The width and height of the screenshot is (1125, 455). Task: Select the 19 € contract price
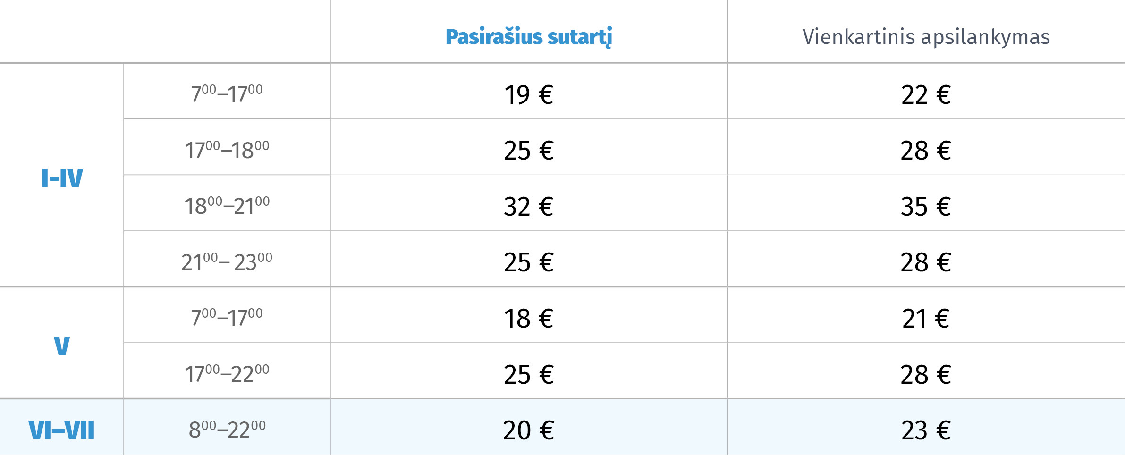coord(529,94)
